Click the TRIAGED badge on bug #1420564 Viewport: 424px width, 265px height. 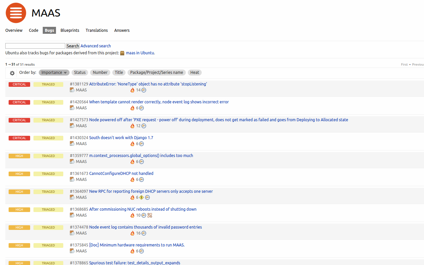(48, 102)
